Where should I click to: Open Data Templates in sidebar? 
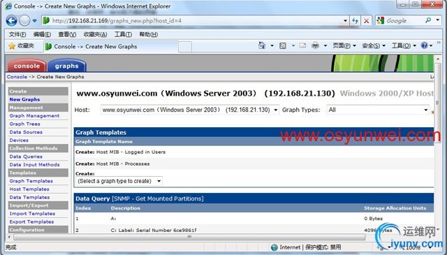click(29, 198)
